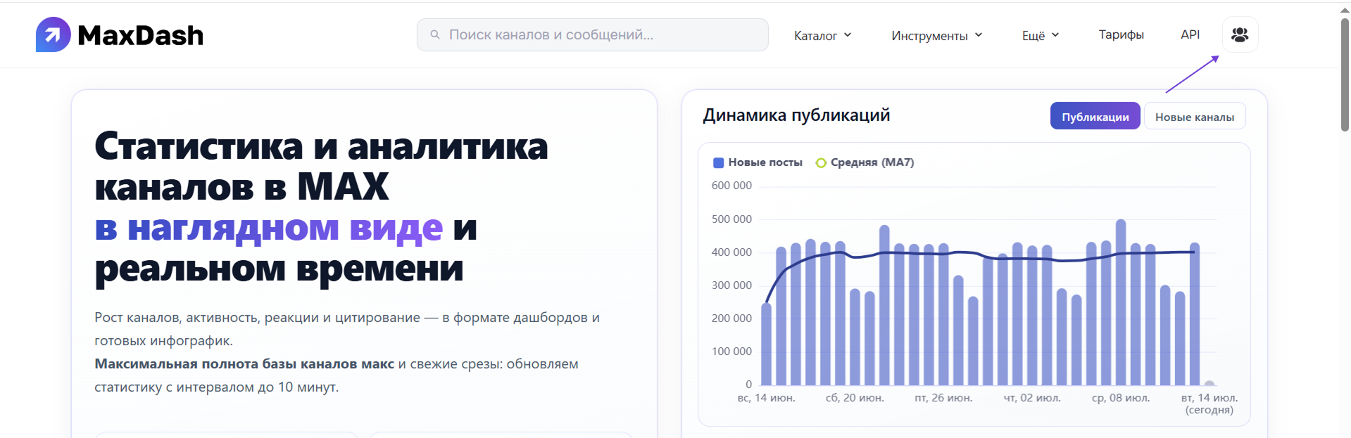Click the 600 000 axis label
The width and height of the screenshot is (1351, 438).
tap(731, 186)
